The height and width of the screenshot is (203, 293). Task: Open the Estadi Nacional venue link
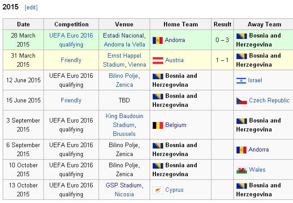pos(124,35)
